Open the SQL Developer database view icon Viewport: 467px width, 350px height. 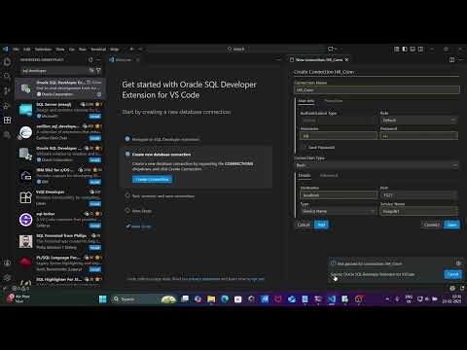point(7,135)
